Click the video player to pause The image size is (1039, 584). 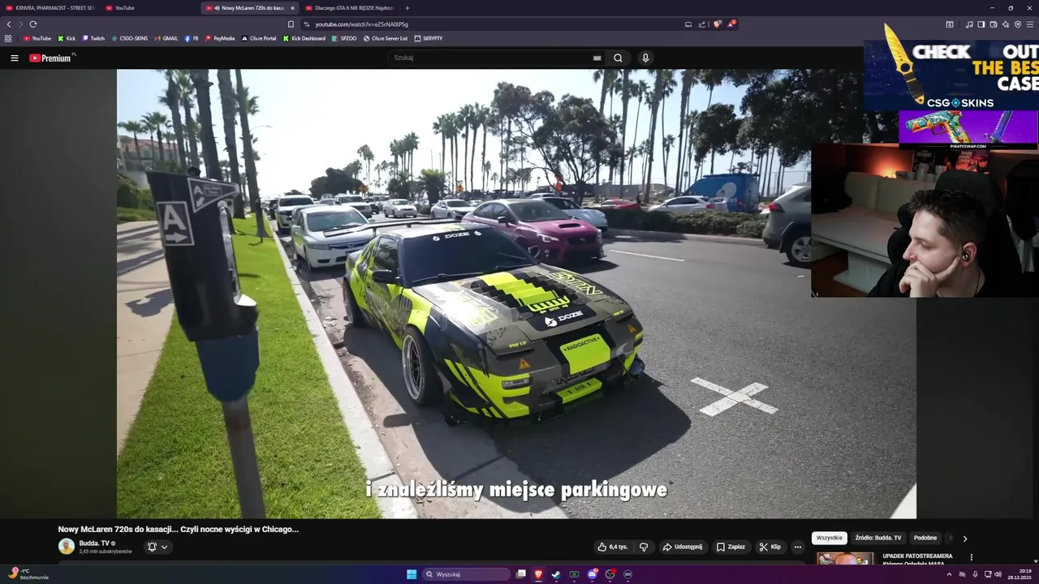point(516,294)
